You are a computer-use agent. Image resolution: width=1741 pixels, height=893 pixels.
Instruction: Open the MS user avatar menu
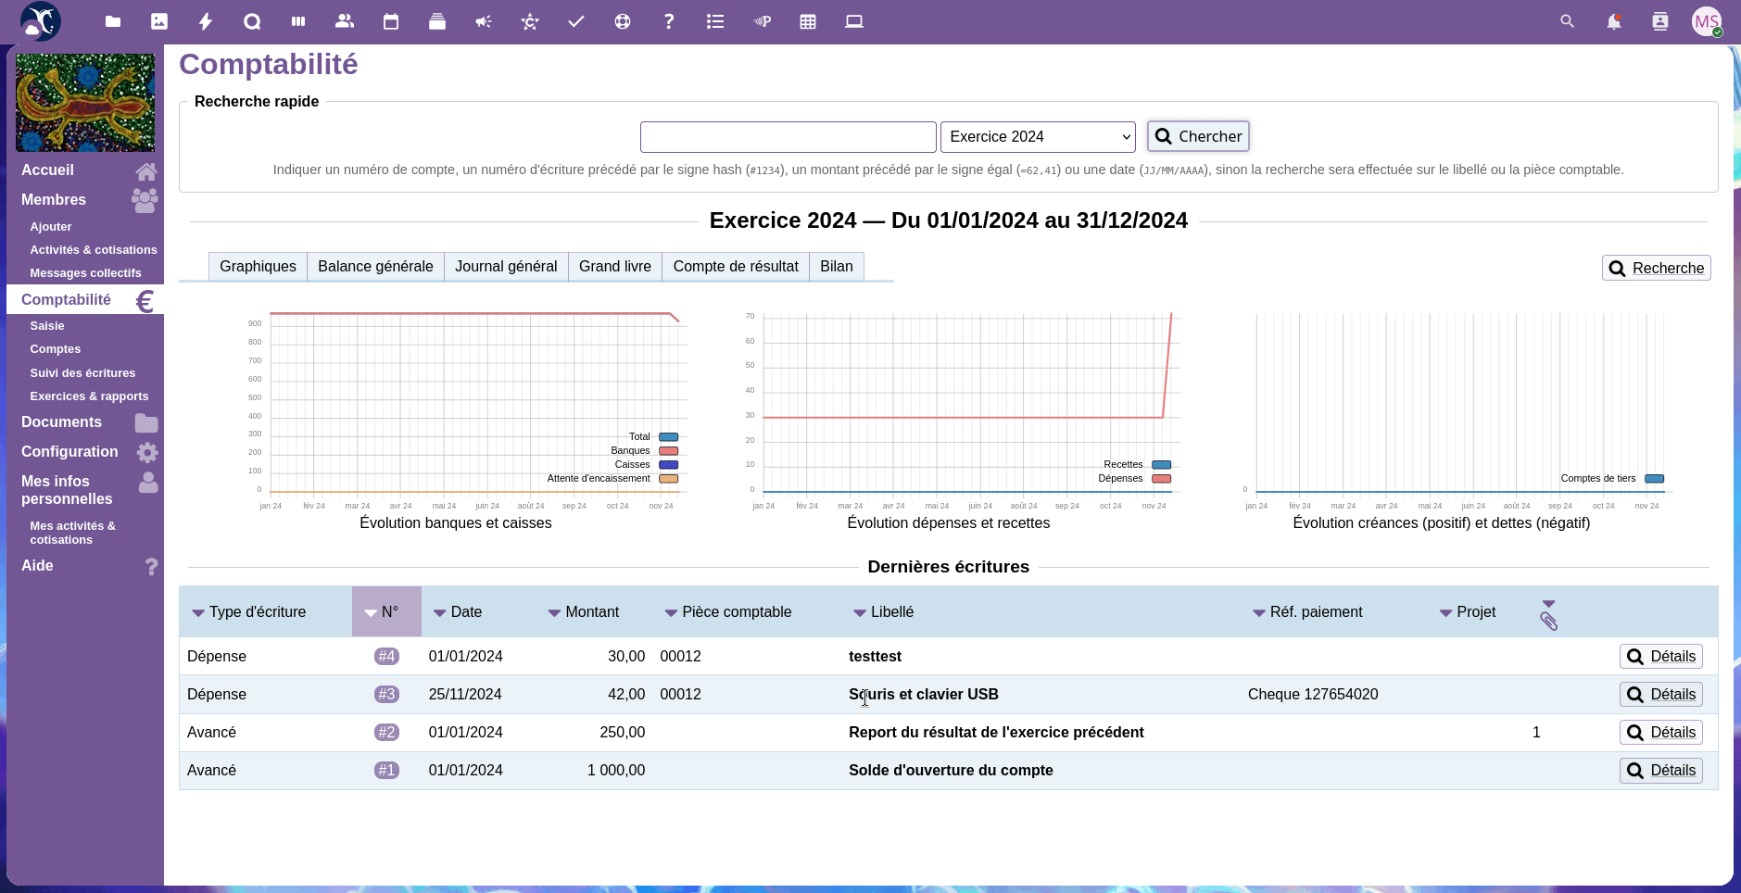point(1706,21)
